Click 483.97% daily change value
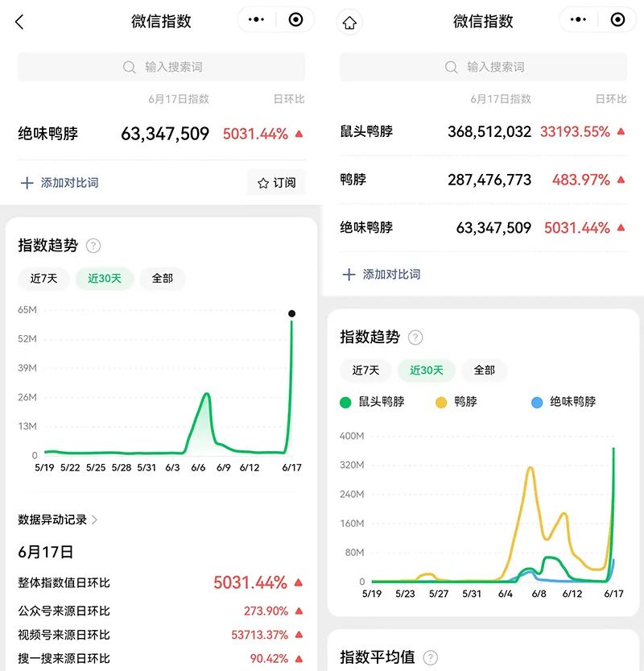The image size is (644, 671). tap(580, 180)
